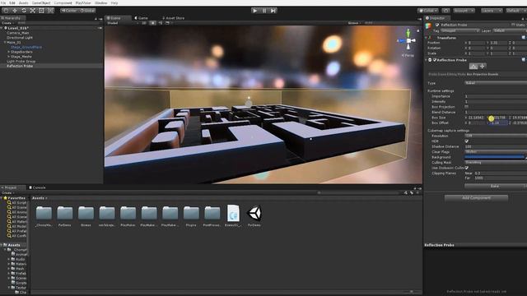Toggle scene lighting button
The image size is (527, 296).
(x=152, y=23)
